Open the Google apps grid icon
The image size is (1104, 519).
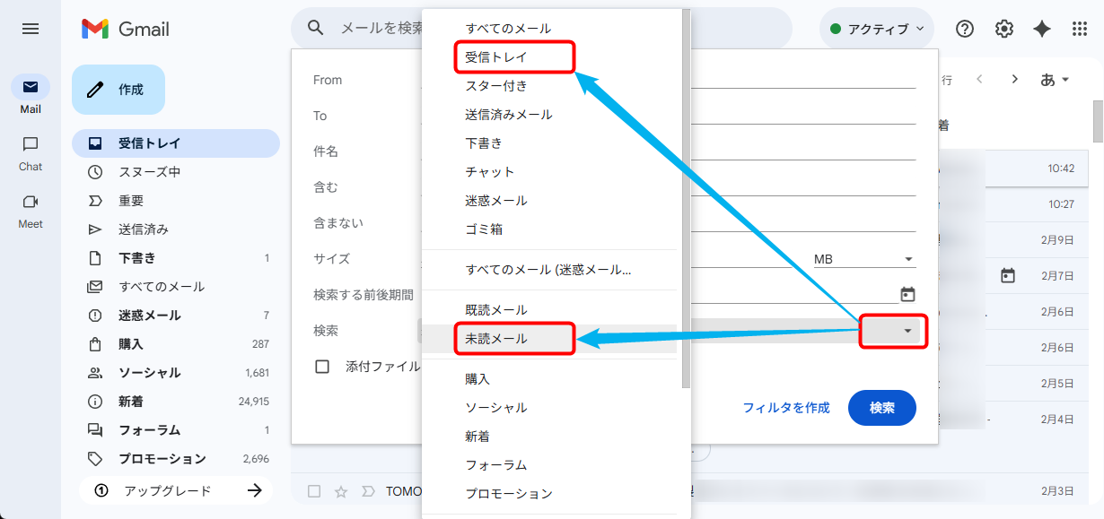pyautogui.click(x=1081, y=29)
